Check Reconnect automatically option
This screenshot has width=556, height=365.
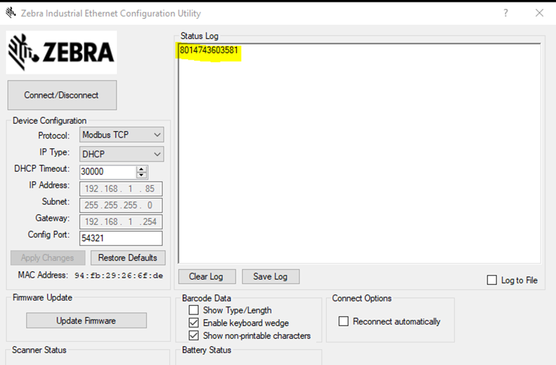(343, 321)
